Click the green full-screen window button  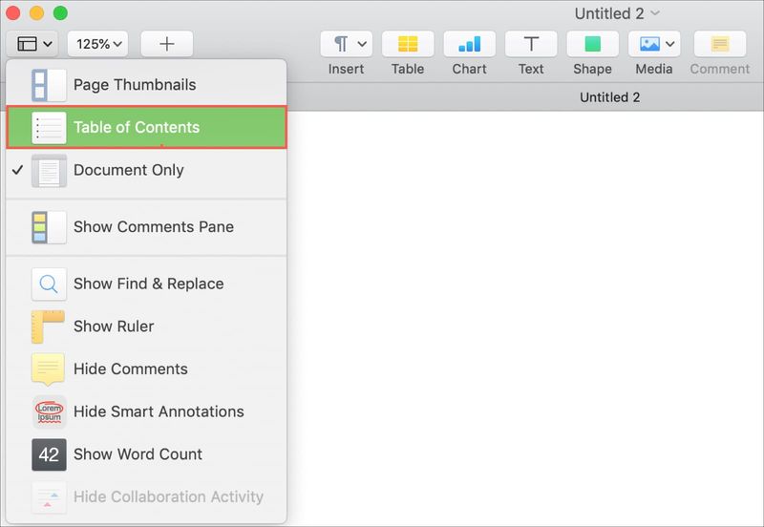pos(60,13)
